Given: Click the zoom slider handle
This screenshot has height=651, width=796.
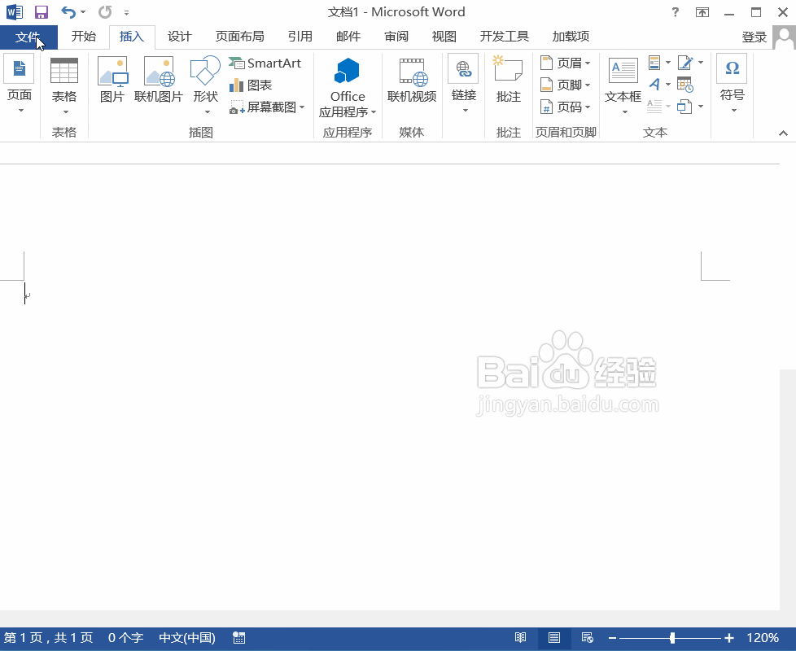Looking at the screenshot, I should tap(672, 638).
